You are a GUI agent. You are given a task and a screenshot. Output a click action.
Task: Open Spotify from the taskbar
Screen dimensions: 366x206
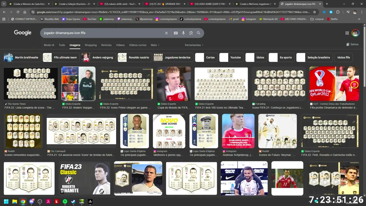(x=65, y=201)
